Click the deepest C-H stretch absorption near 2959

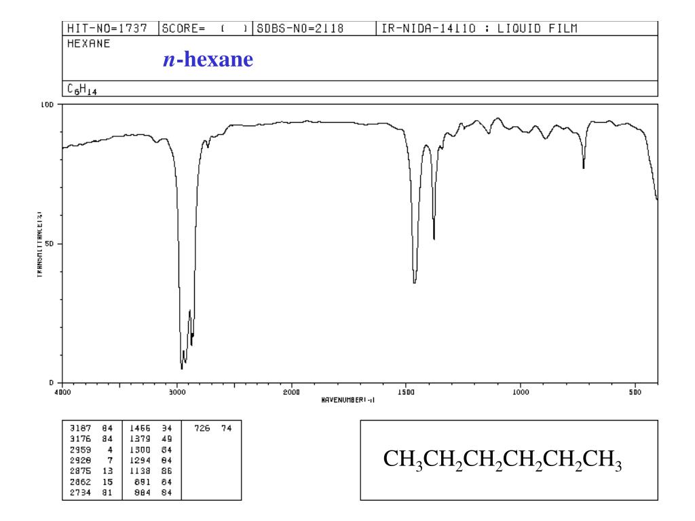point(182,367)
